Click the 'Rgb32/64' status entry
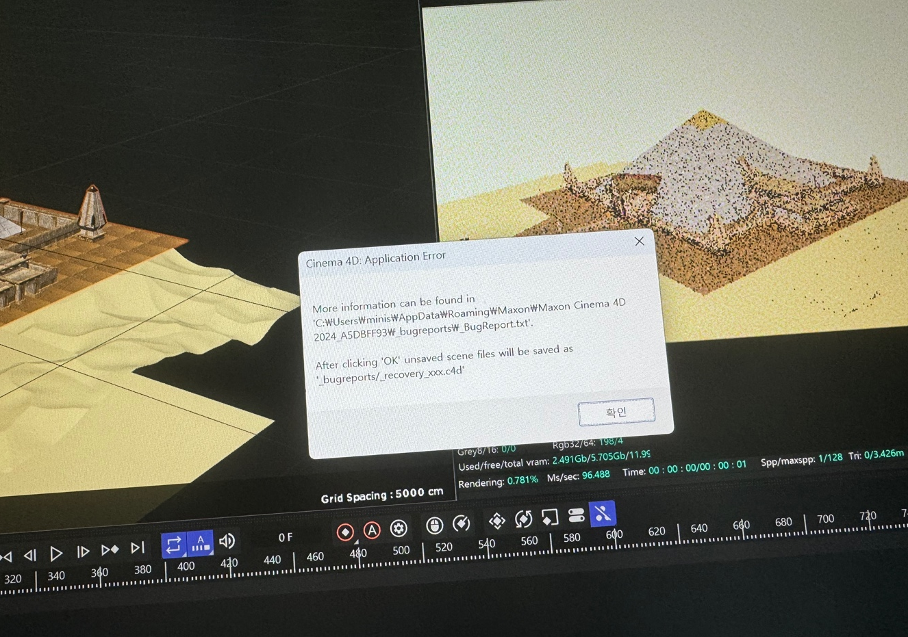The image size is (908, 637). pos(588,443)
